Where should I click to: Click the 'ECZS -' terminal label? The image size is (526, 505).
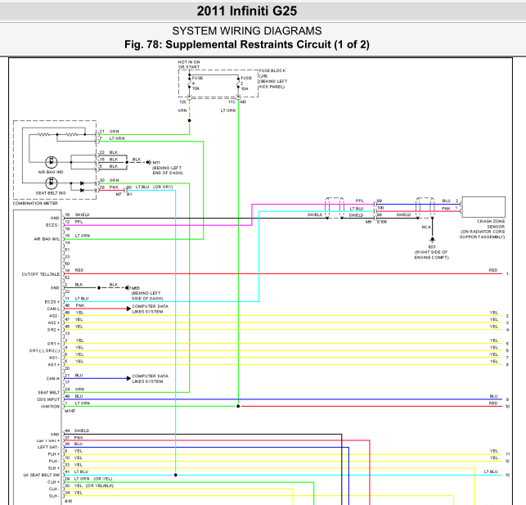(52, 225)
